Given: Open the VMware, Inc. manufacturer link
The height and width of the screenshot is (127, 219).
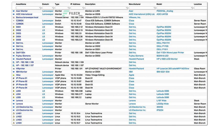Looking at the screenshot, I should pyautogui.click(x=135, y=17).
